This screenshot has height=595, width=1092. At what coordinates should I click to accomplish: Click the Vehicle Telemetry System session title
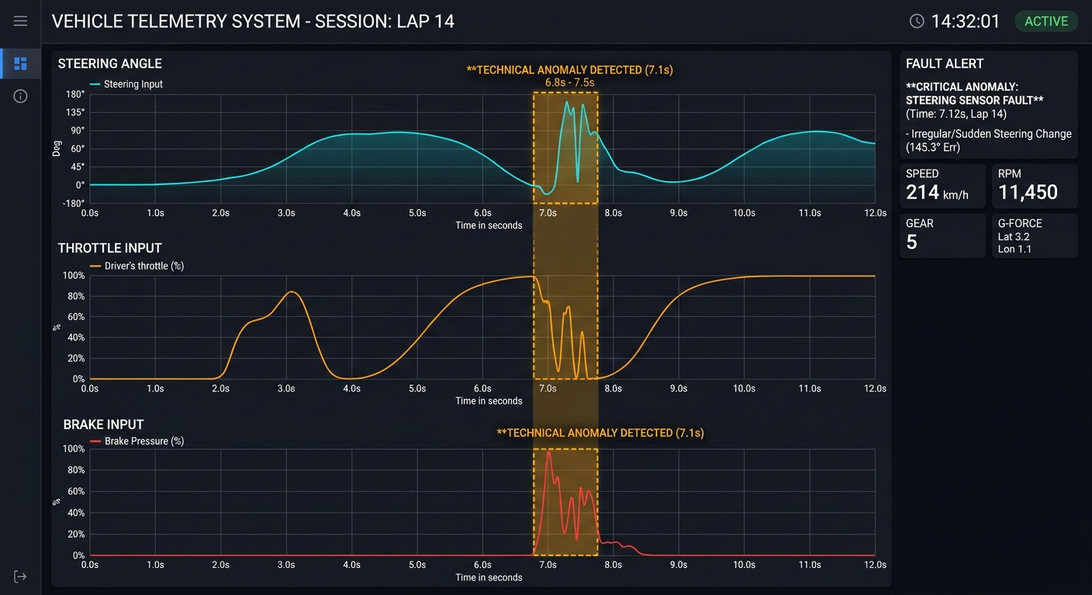pos(253,21)
